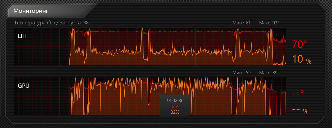Click the 86° value in the tooltip
Image resolution: width=332 pixels, height=128 pixels.
pyautogui.click(x=175, y=106)
